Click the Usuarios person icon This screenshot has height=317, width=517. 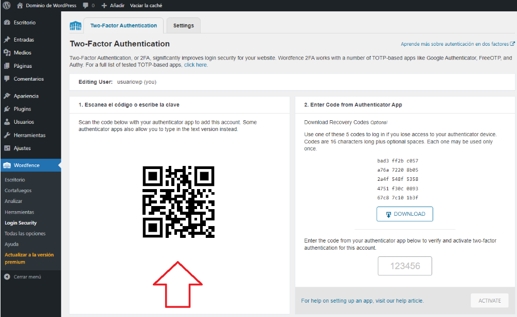click(x=7, y=122)
